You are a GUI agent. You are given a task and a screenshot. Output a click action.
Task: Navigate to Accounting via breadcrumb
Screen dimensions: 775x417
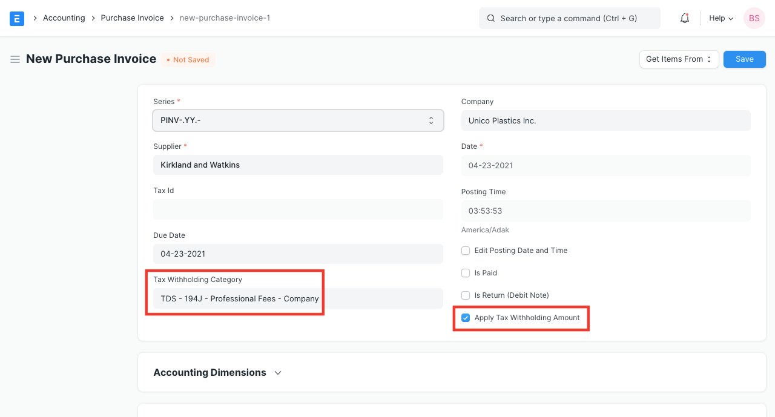pos(64,18)
